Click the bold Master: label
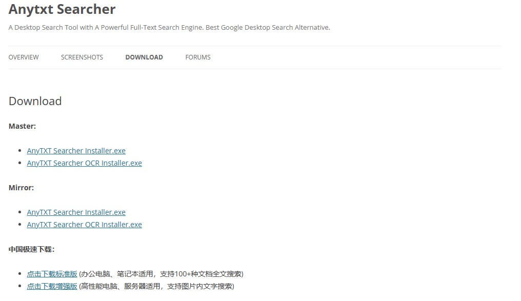521x301 pixels. 22,126
